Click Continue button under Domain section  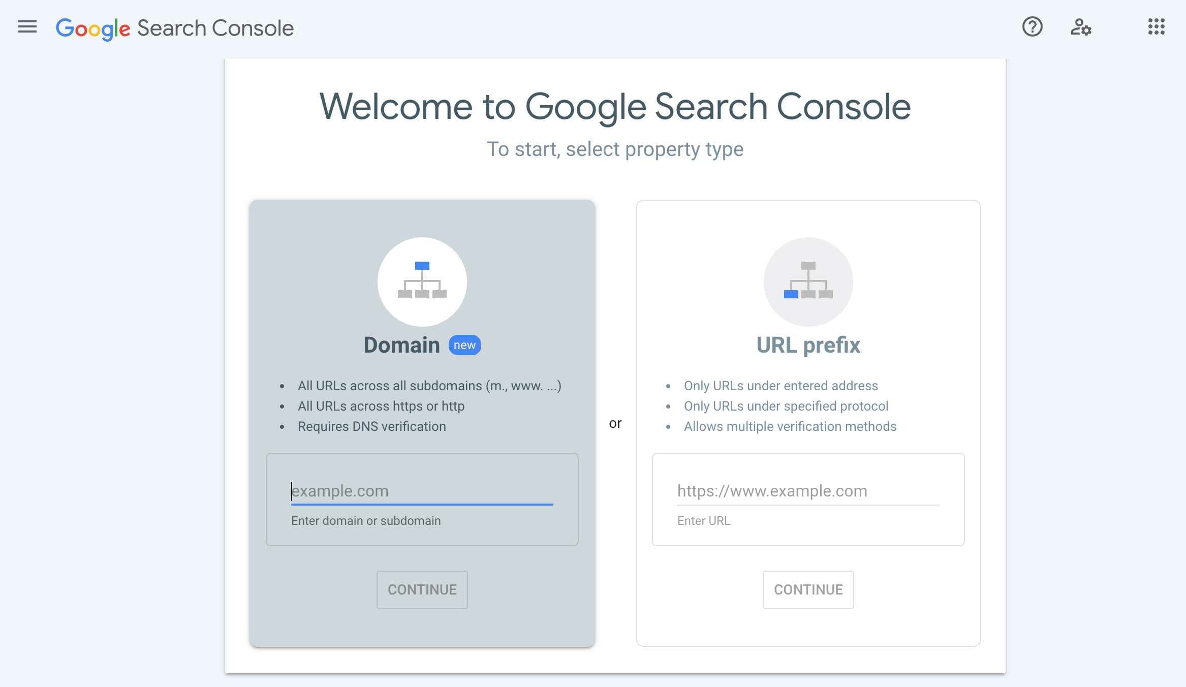[422, 589]
